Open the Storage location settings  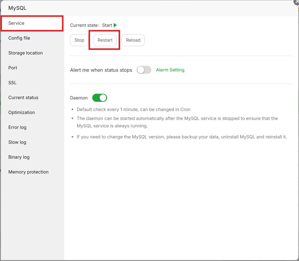25,53
